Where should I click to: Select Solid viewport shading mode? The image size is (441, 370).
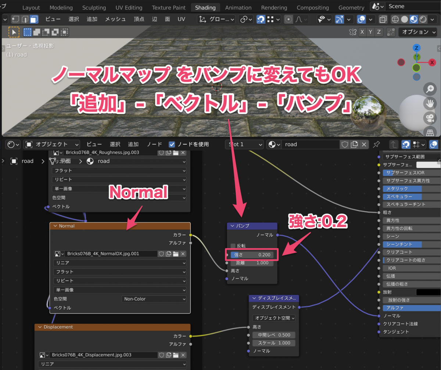click(405, 19)
